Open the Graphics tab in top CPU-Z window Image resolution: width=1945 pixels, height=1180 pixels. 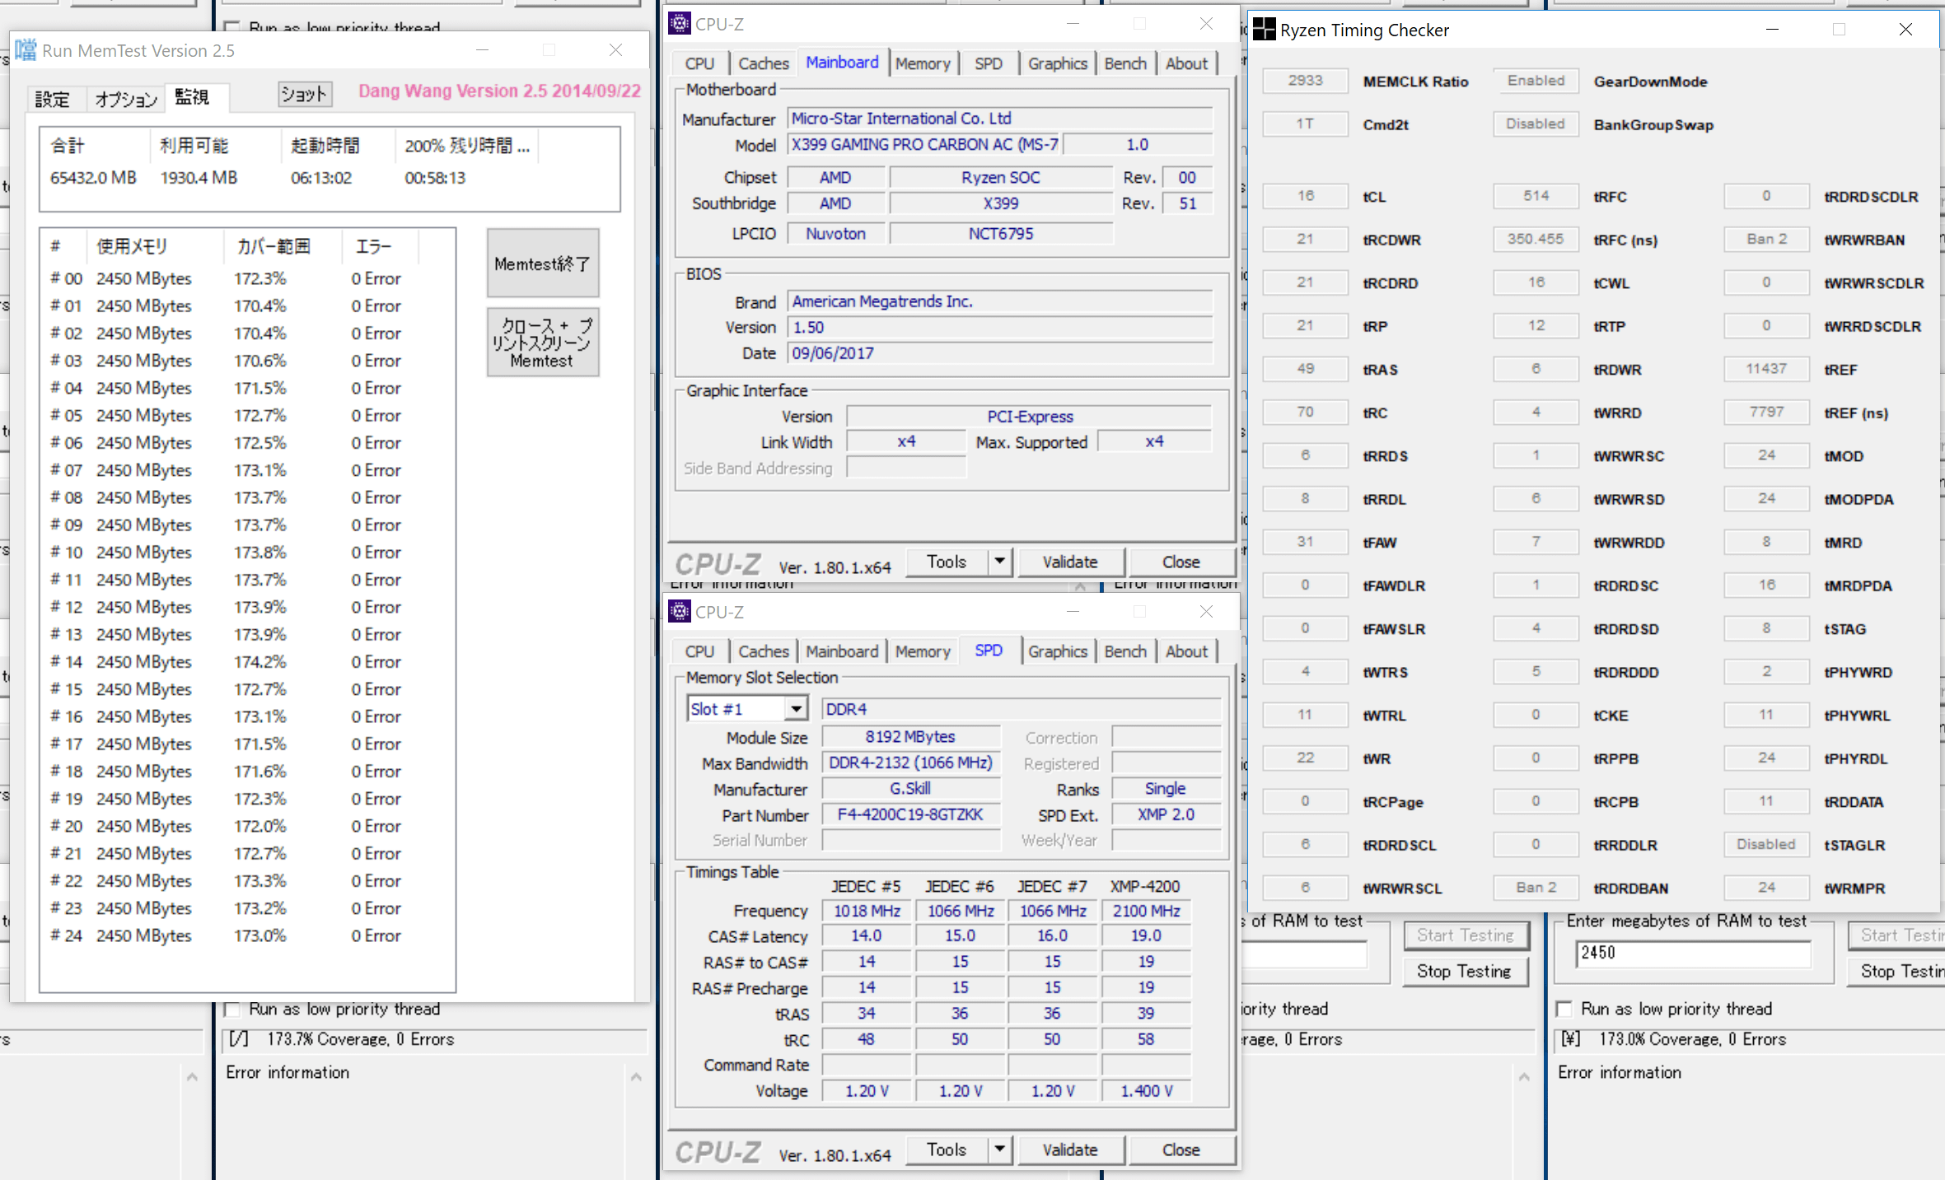[x=1058, y=63]
